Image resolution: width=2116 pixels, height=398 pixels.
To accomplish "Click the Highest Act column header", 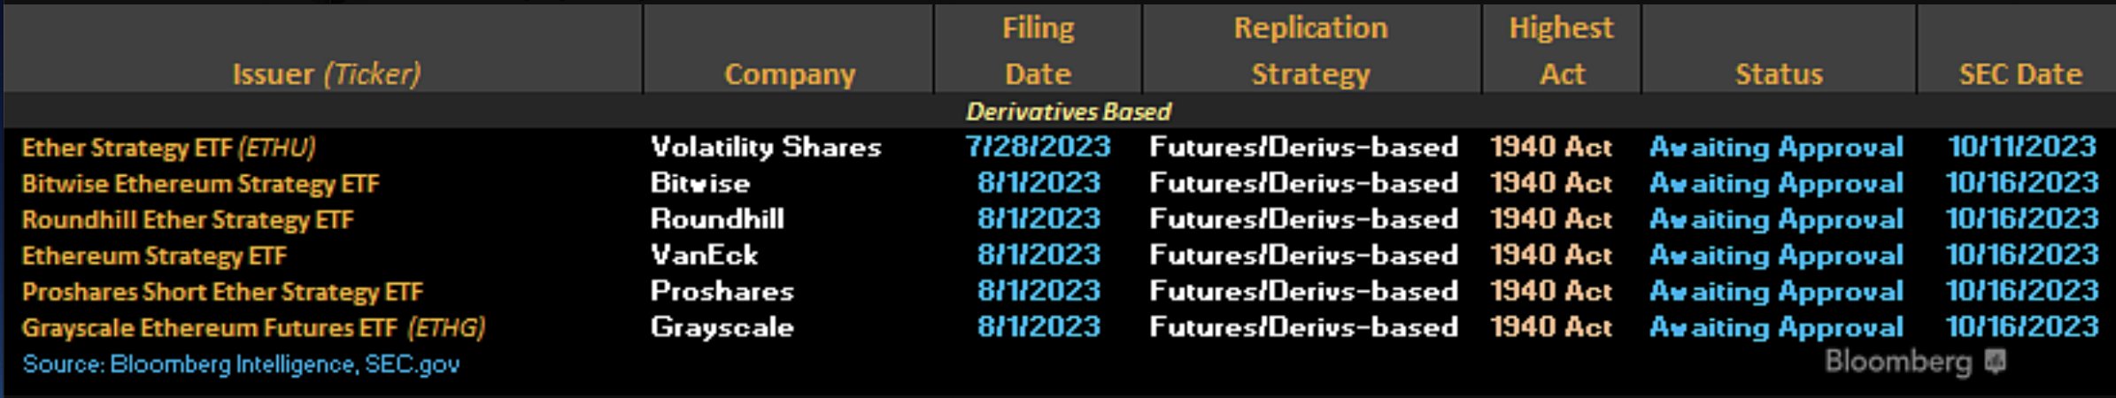I will 1561,50.
